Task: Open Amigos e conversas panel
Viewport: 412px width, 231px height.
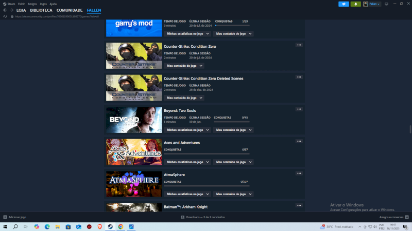Action: coord(392,217)
